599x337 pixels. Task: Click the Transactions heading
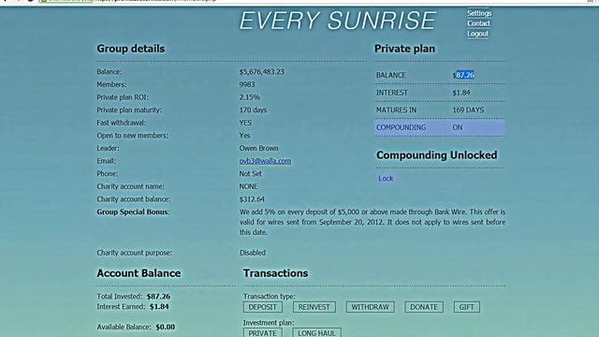tap(275, 273)
